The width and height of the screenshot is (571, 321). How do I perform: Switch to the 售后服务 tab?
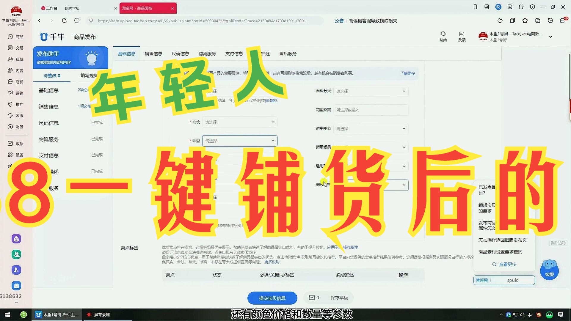point(288,53)
